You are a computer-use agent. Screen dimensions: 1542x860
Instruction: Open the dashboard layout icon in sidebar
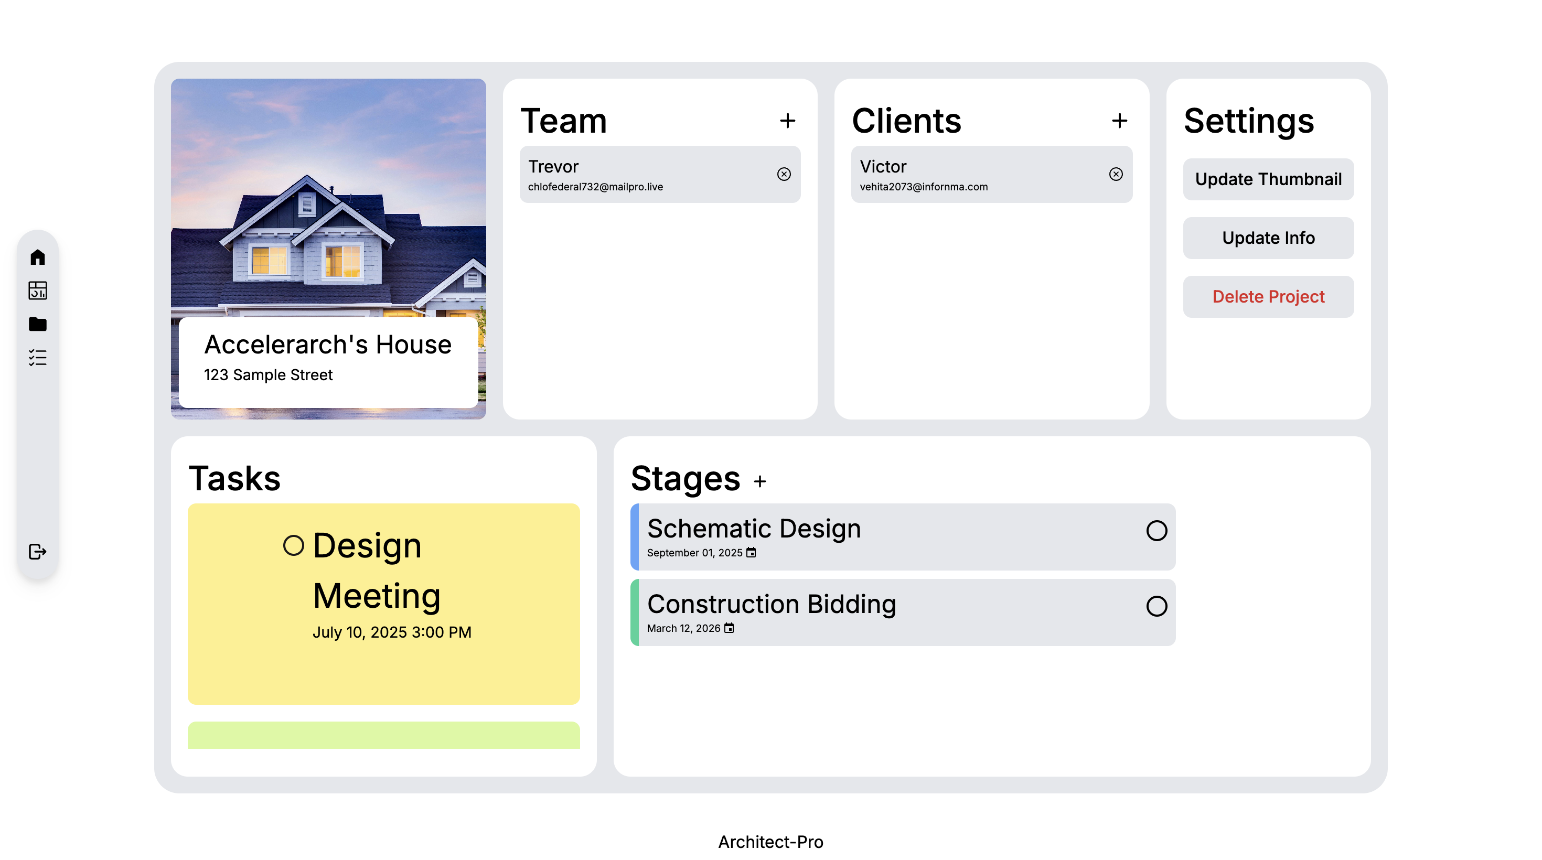[x=38, y=291]
